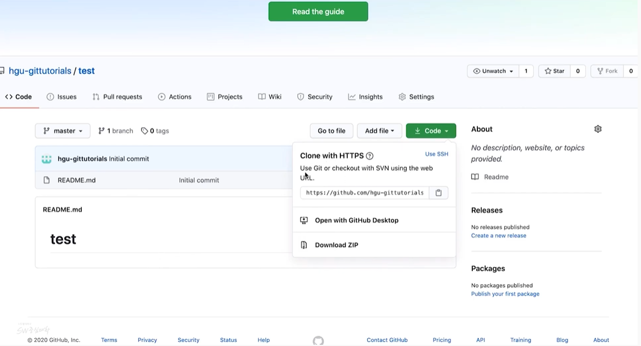Image resolution: width=641 pixels, height=346 pixels.
Task: Toggle the green Code dropdown button
Action: (431, 131)
